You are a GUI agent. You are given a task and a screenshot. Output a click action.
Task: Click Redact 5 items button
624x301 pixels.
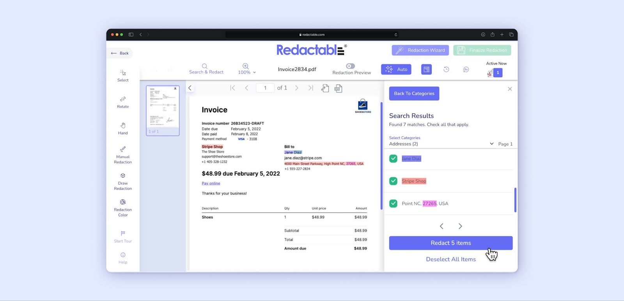tap(451, 243)
